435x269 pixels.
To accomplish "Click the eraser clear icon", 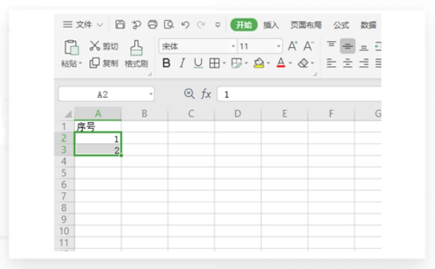I will point(303,63).
